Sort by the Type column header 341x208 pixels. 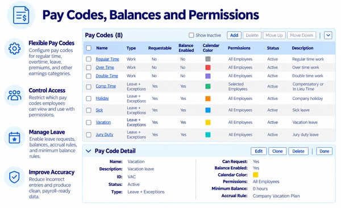(131, 48)
